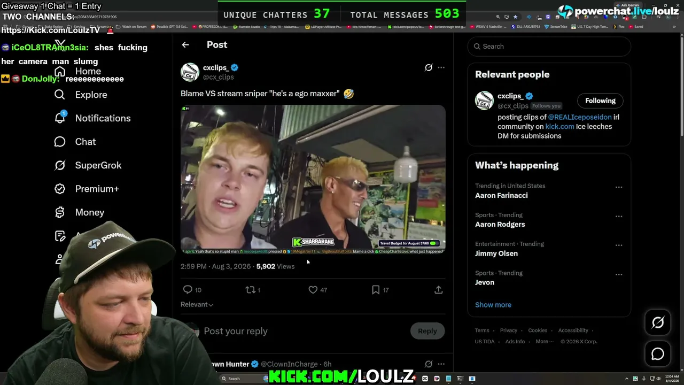Open the Chat speech bubble in sidebar
This screenshot has height=385, width=684.
point(60,142)
